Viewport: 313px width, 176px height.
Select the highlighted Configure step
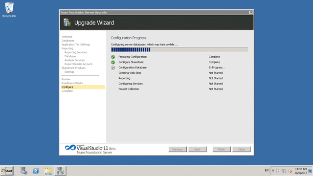[83, 87]
